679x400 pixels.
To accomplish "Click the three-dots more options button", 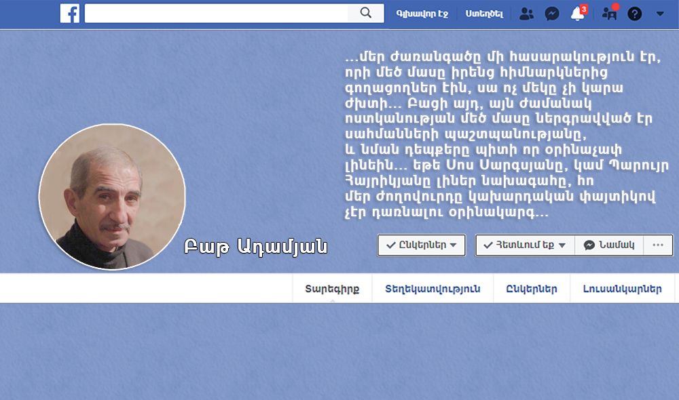I will tap(657, 245).
